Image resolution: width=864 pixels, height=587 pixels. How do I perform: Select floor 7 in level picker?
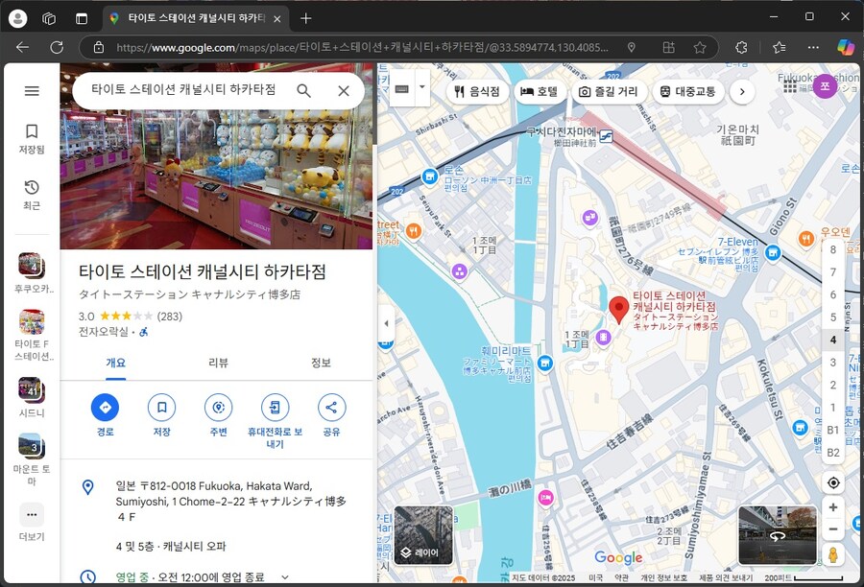pos(833,272)
